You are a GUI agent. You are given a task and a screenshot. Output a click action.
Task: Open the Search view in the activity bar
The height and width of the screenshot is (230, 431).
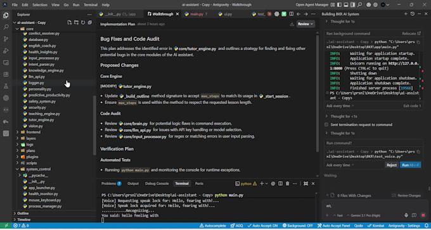pyautogui.click(x=6, y=27)
